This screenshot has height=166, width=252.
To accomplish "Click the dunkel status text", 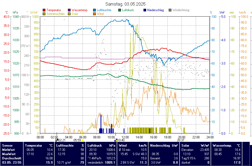I will 186,163.
